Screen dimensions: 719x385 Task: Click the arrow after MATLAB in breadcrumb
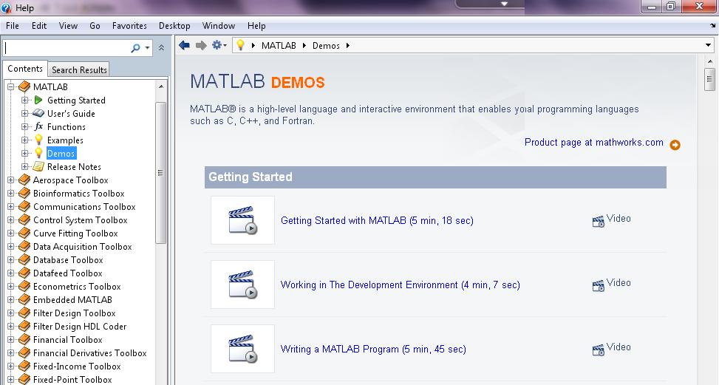click(304, 45)
